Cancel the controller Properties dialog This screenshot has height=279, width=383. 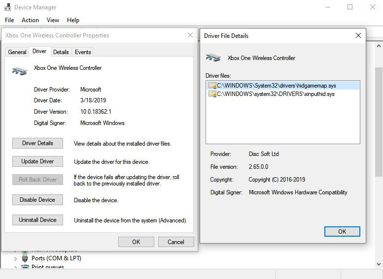(x=176, y=242)
